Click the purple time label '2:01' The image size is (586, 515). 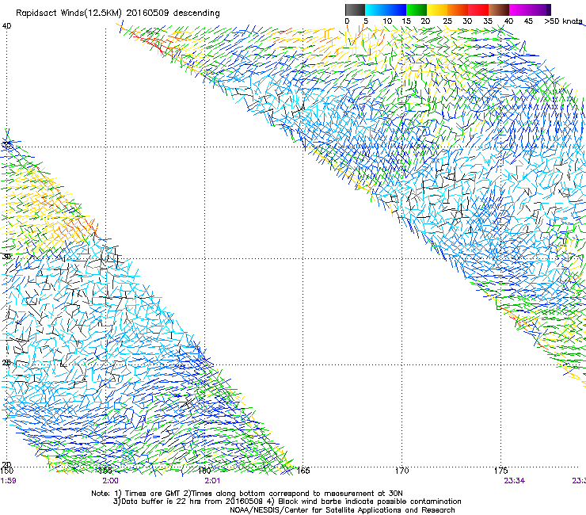(212, 481)
